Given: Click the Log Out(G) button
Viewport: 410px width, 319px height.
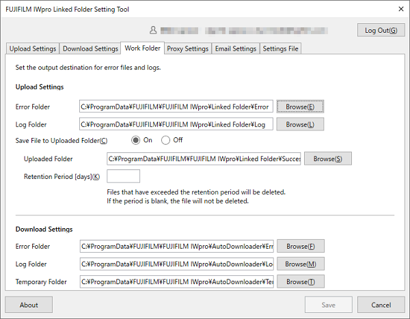Looking at the screenshot, I should click(x=381, y=30).
